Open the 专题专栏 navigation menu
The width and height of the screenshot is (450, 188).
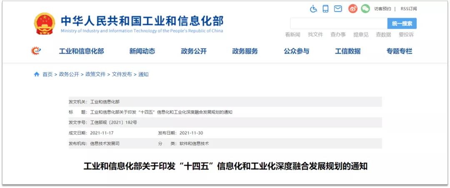(x=399, y=51)
